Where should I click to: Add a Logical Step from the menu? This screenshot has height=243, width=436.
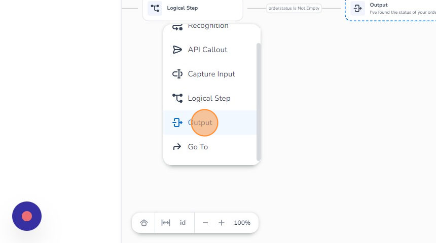(x=209, y=98)
